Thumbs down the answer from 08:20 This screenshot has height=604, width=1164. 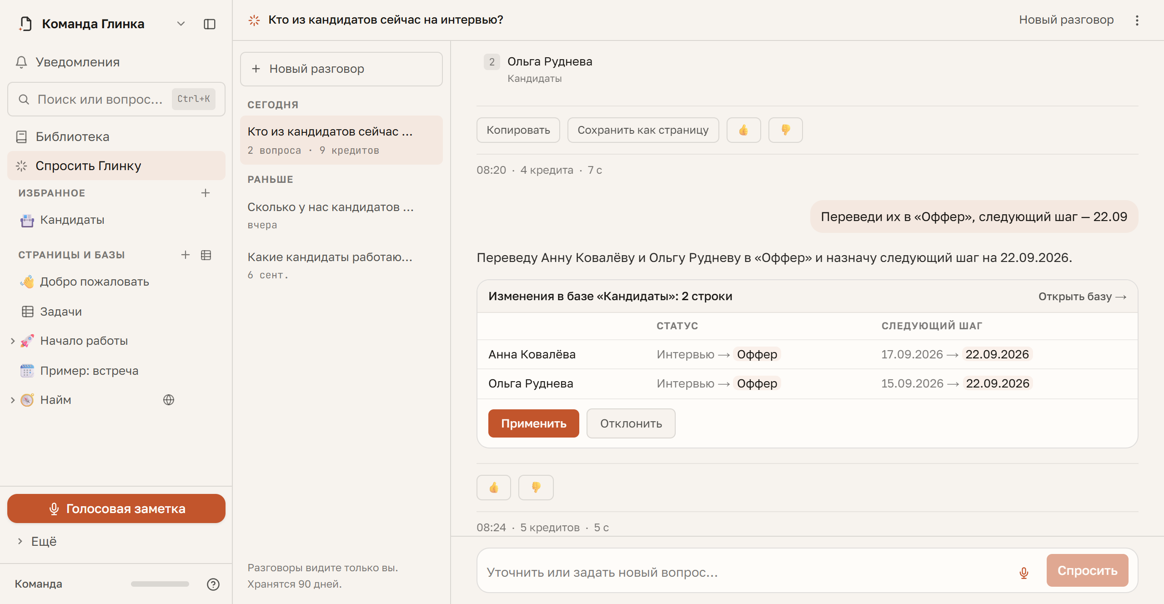[786, 130]
